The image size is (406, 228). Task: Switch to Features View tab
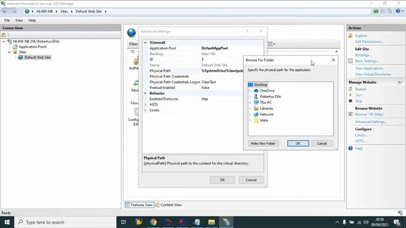(140, 205)
